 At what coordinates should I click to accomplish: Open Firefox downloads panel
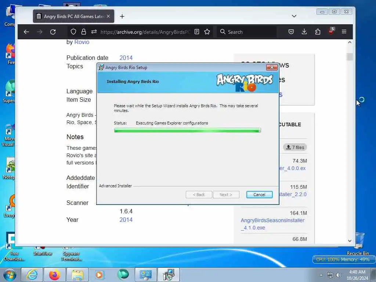(304, 32)
